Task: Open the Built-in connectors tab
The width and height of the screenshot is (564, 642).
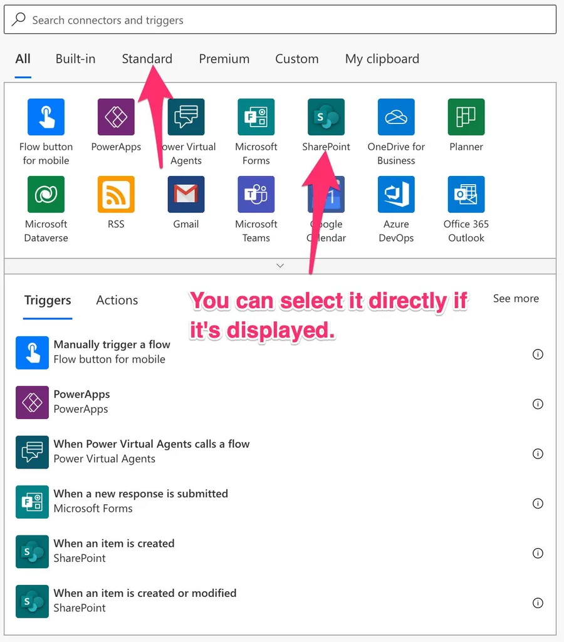Action: (75, 59)
